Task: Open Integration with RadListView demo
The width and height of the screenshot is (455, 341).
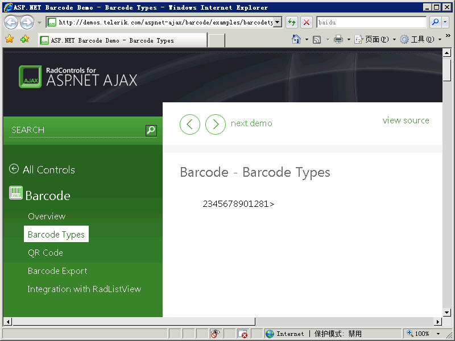Action: click(x=84, y=289)
